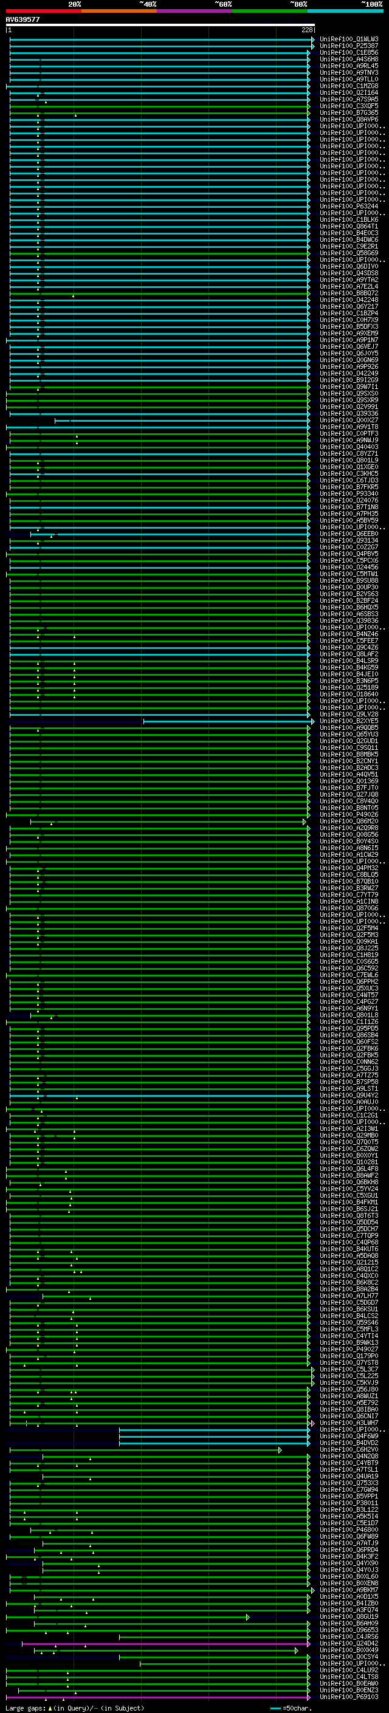Select alignment label UniRef100_B2XYE5

pyautogui.click(x=348, y=721)
